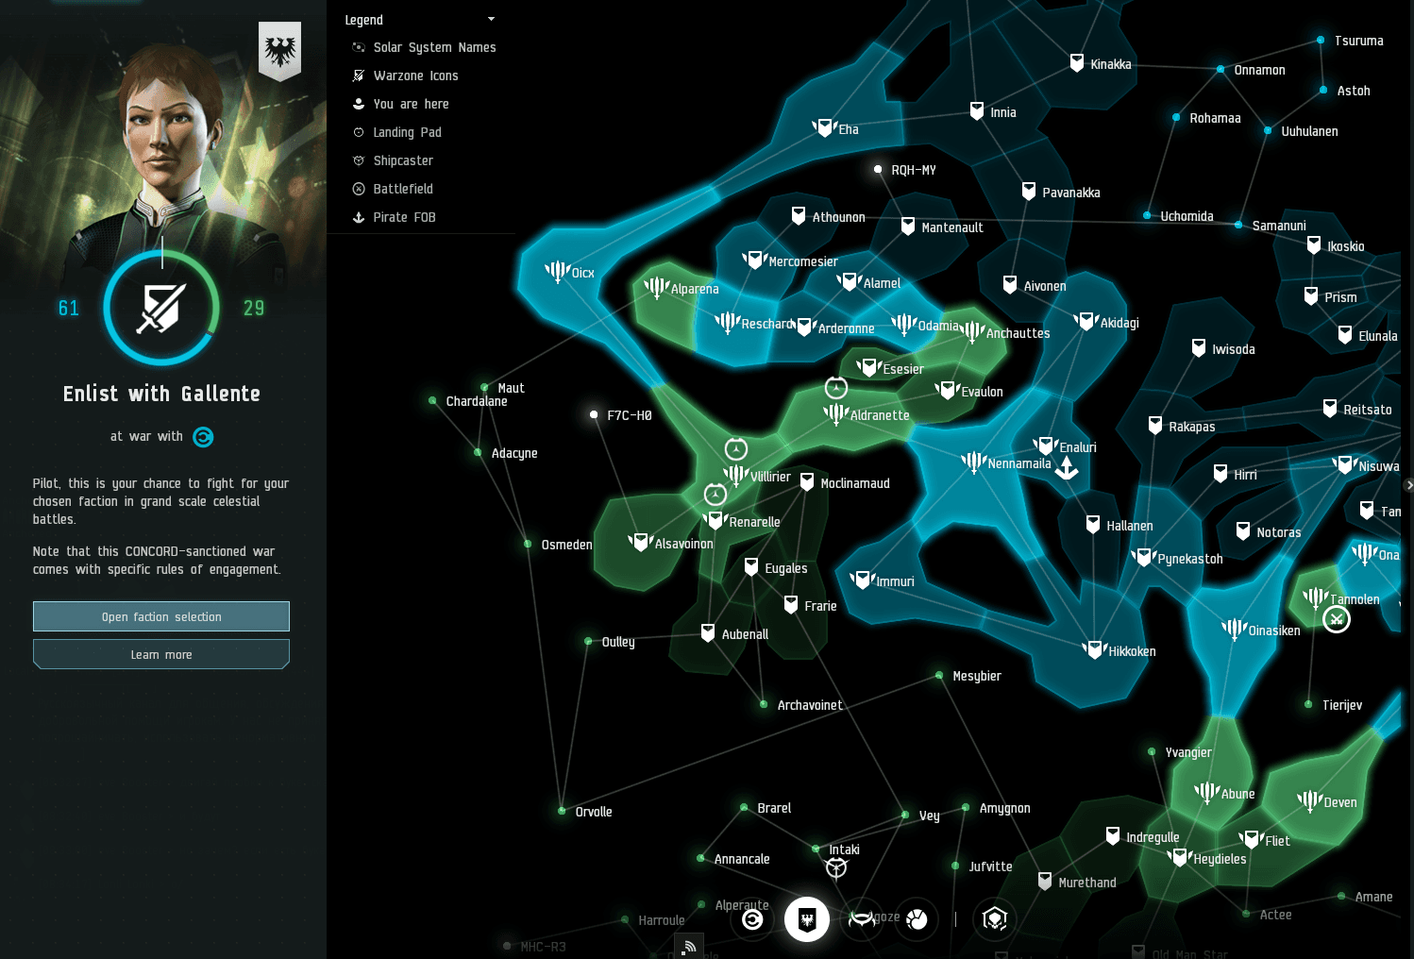The height and width of the screenshot is (959, 1414).
Task: Click the broadcast signal icon at bottom
Action: pos(690,946)
